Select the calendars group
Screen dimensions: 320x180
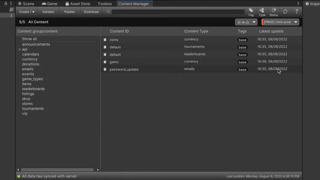pyautogui.click(x=30, y=54)
